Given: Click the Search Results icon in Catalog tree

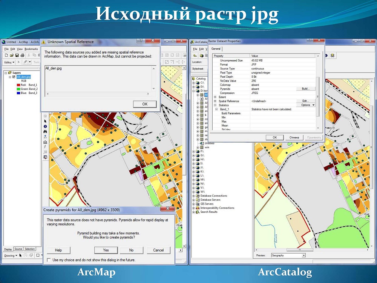Looking at the screenshot, I should coord(198,212).
